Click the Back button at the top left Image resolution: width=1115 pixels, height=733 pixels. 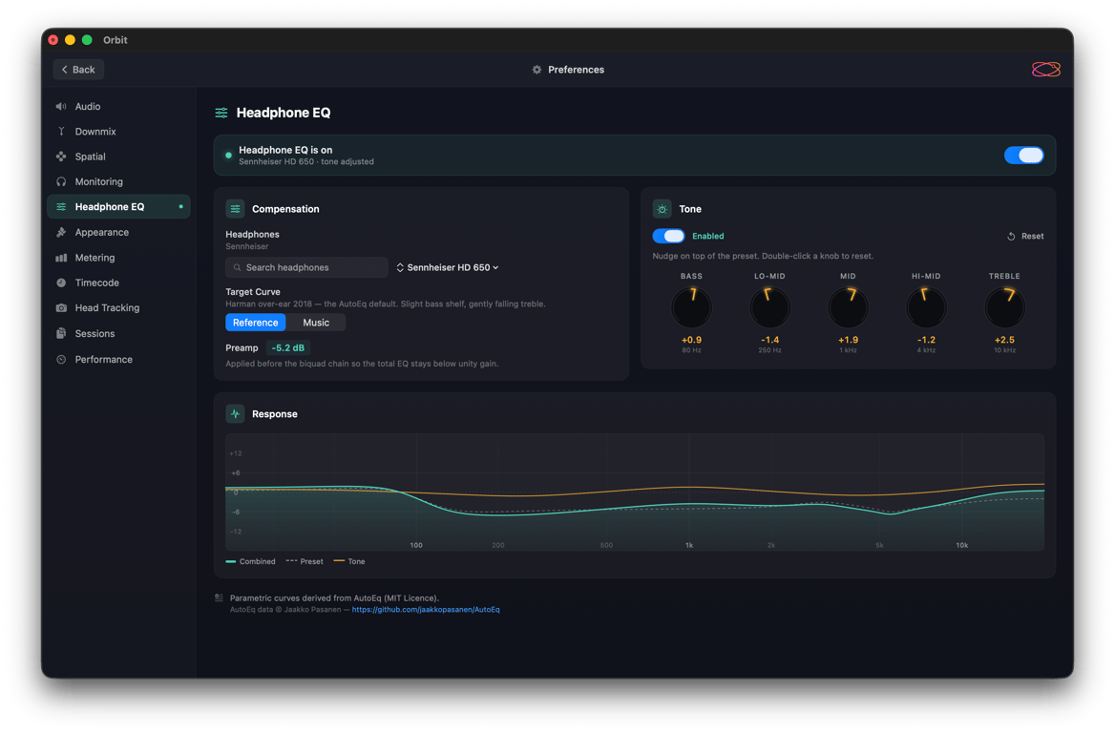[77, 69]
